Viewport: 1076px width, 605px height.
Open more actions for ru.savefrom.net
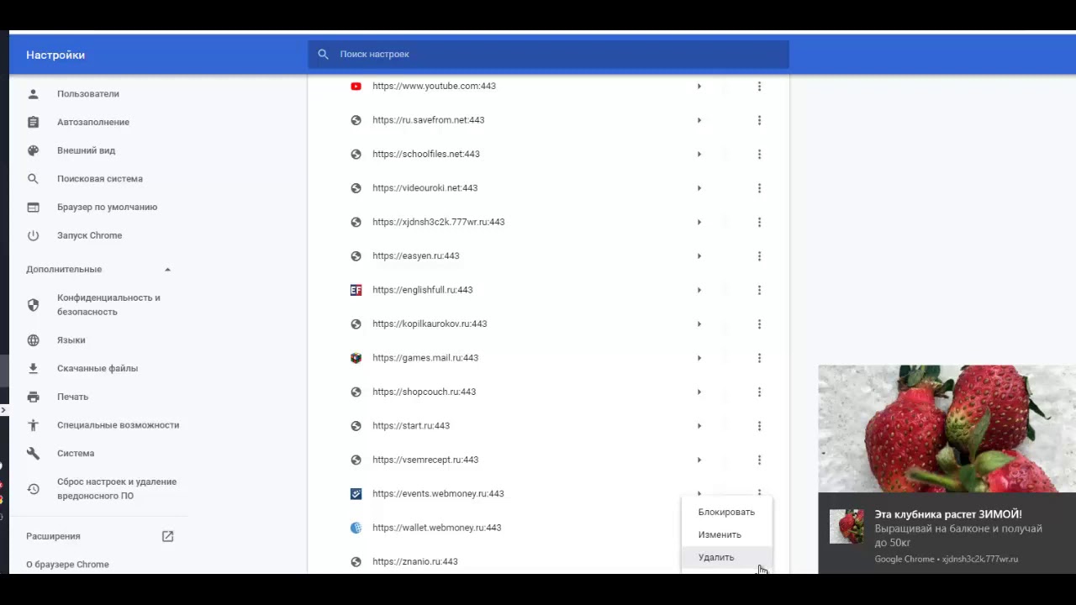tap(759, 120)
